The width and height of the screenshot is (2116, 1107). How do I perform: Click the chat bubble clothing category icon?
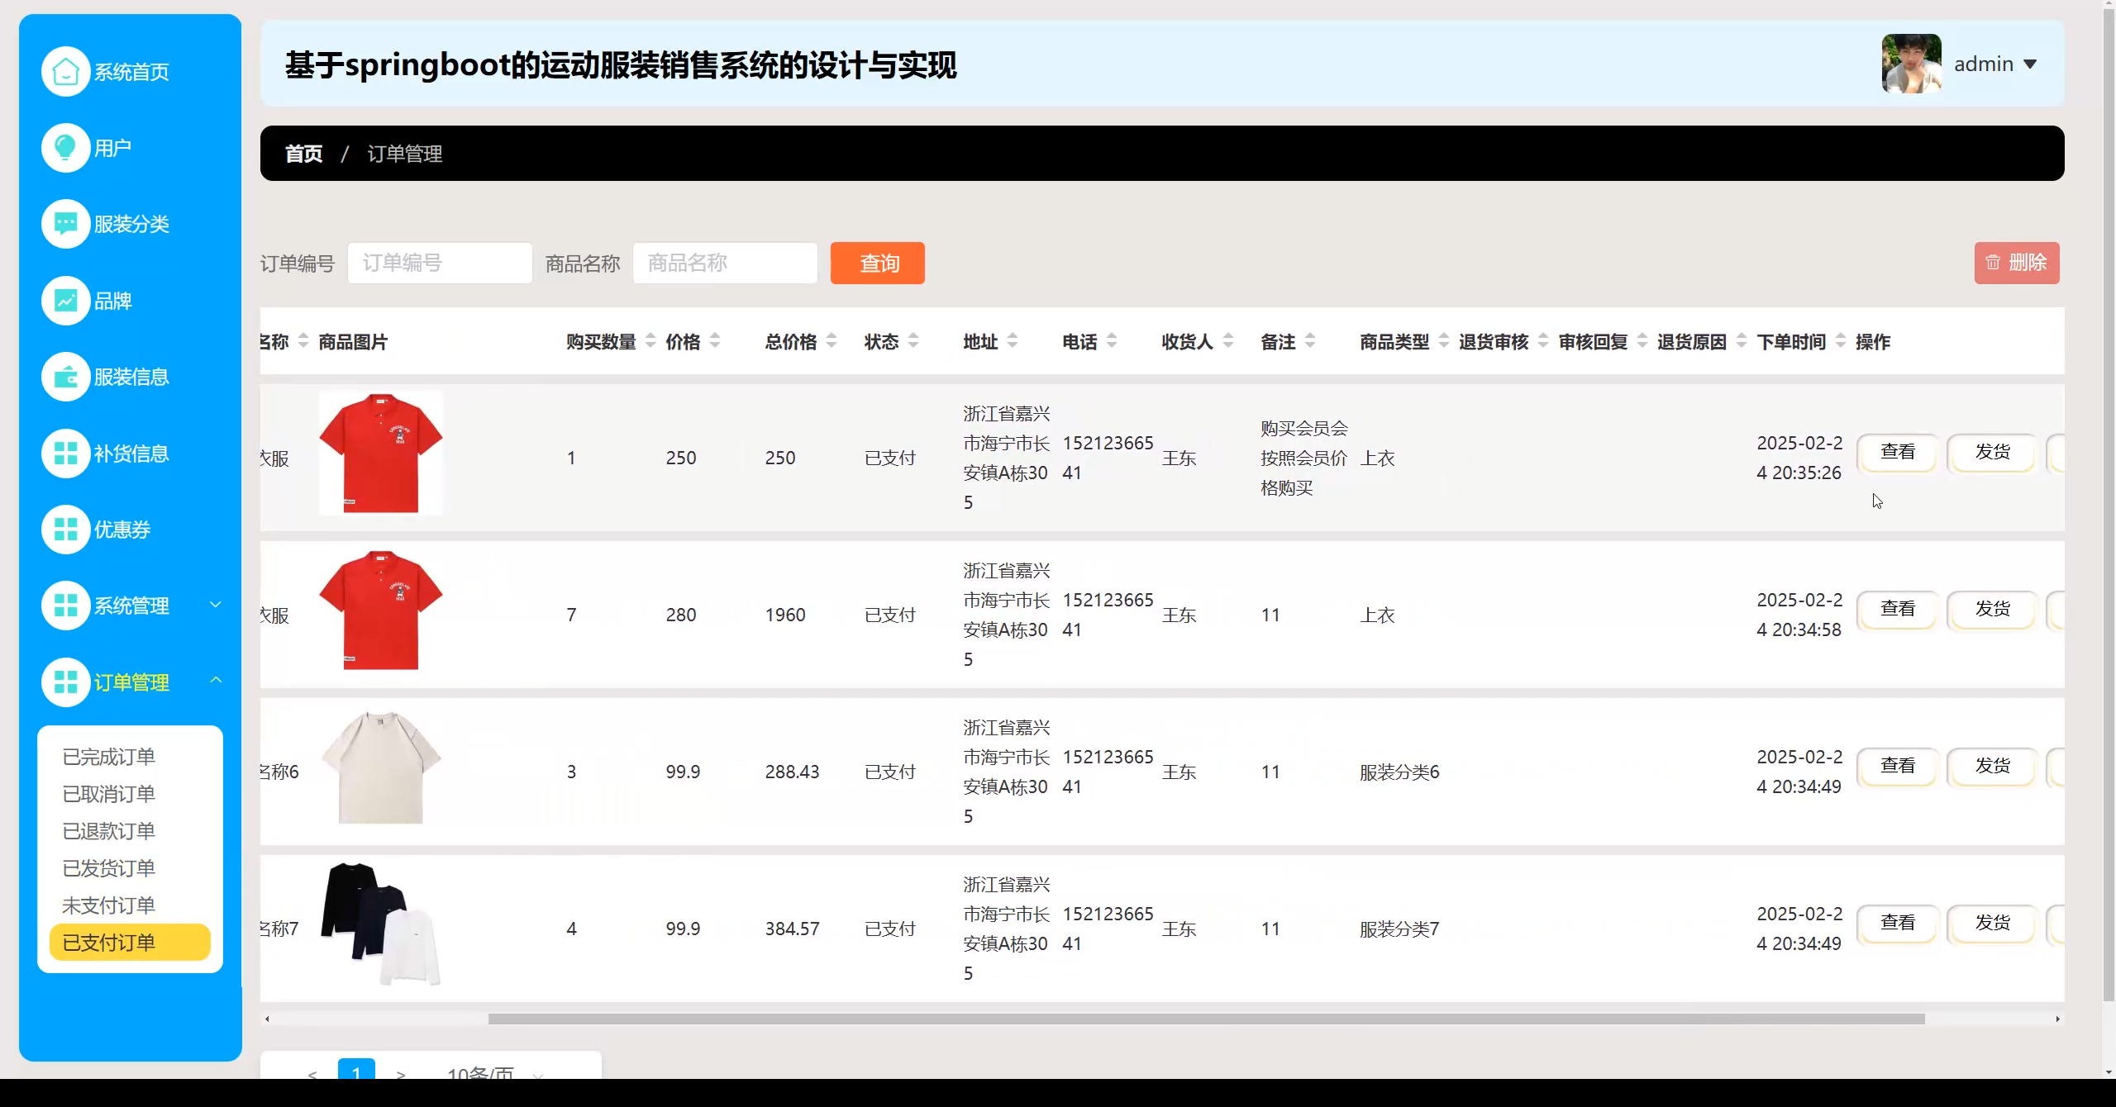(x=65, y=224)
